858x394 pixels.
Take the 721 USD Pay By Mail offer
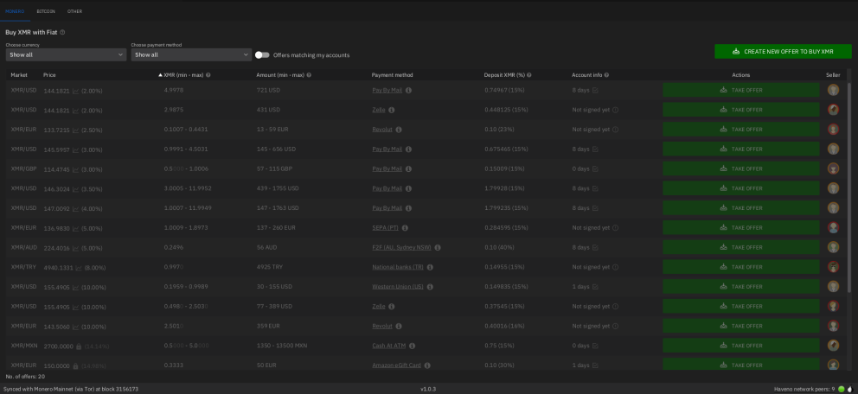(741, 90)
